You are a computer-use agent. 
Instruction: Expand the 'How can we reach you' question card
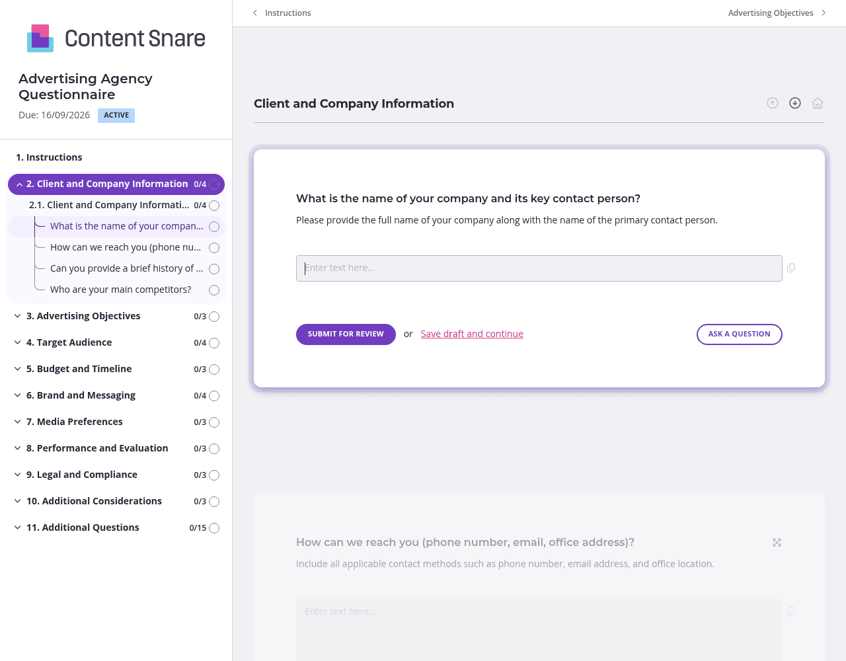[777, 543]
